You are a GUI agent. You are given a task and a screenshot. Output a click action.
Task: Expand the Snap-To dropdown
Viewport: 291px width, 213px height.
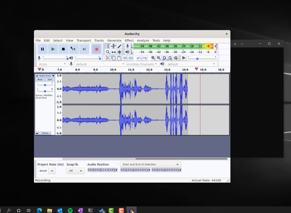click(76, 171)
